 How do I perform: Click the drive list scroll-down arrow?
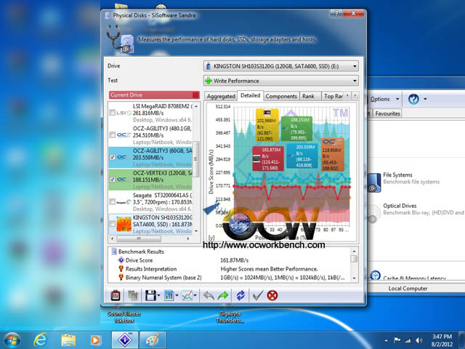195,231
